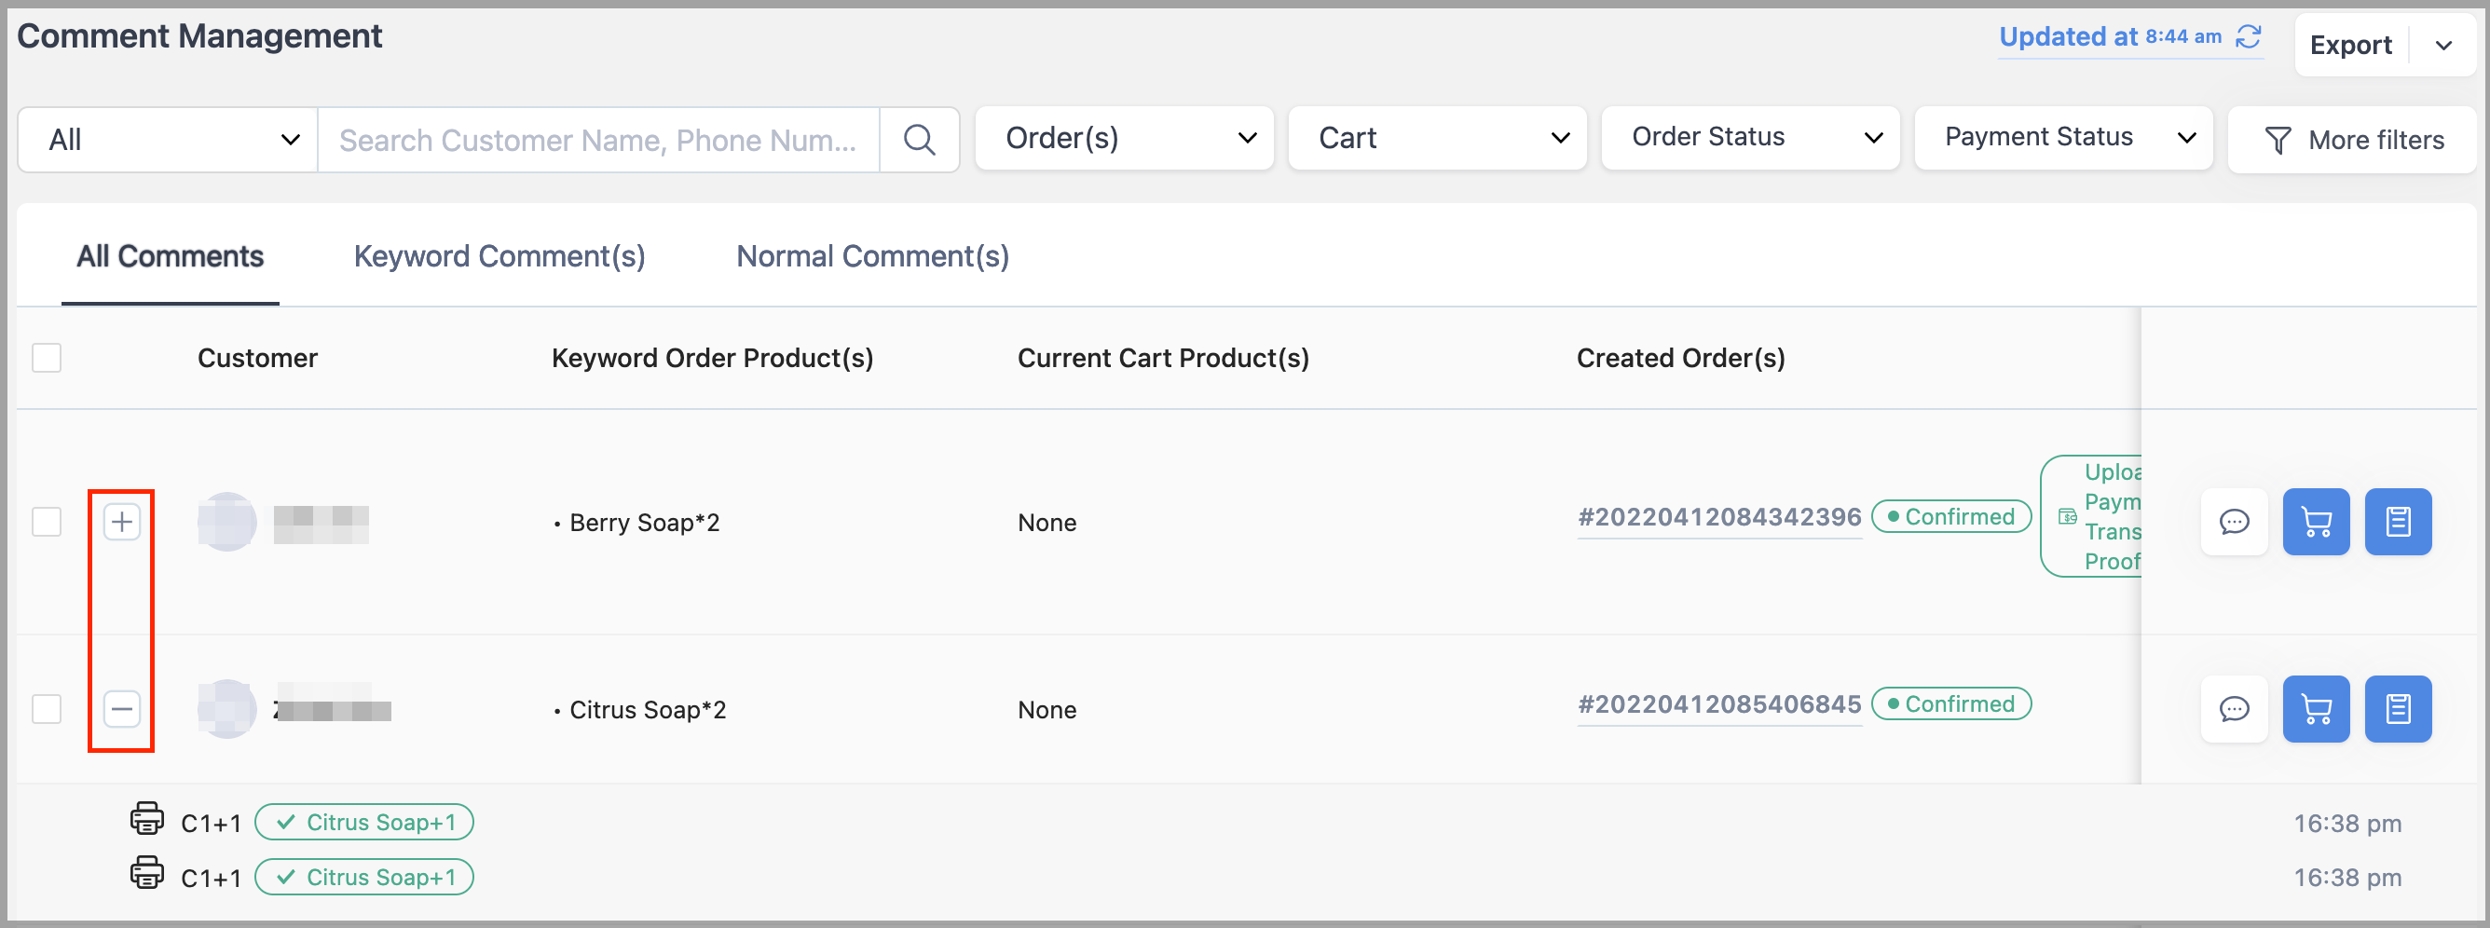Click first printer icon beside C1+1
The image size is (2490, 928).
[147, 819]
